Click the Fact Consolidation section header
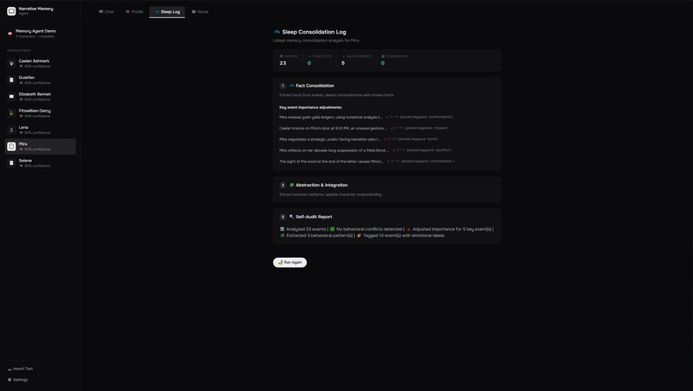 coord(315,86)
